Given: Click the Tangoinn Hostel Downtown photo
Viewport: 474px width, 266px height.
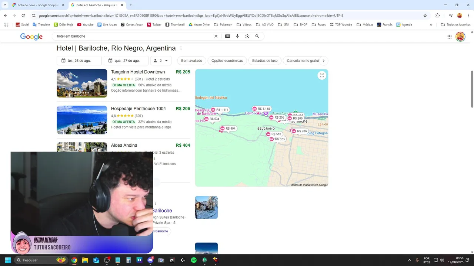Looking at the screenshot, I should tap(82, 83).
